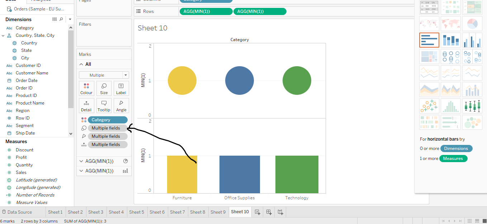Open the Label mark property
This screenshot has height=224, width=487.
[121, 88]
